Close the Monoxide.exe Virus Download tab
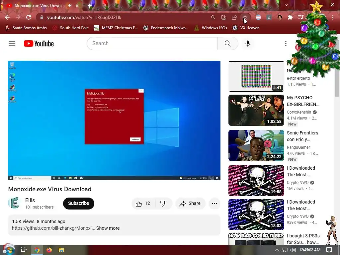The image size is (340, 255). 77,6
